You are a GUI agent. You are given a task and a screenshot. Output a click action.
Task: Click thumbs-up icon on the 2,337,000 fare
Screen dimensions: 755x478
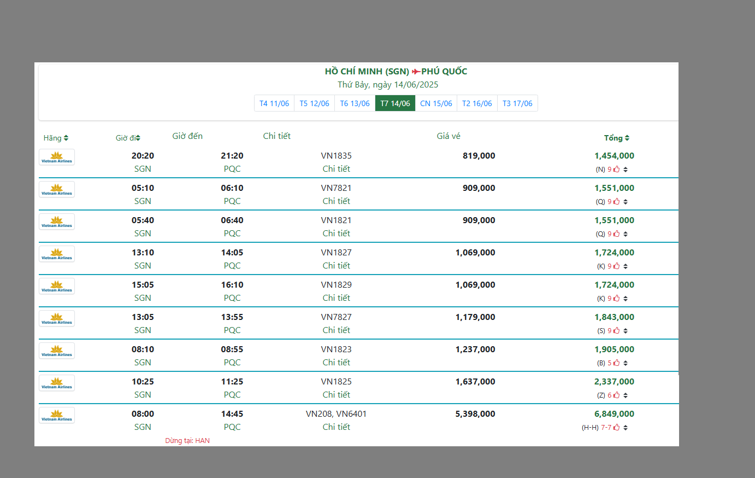(616, 395)
